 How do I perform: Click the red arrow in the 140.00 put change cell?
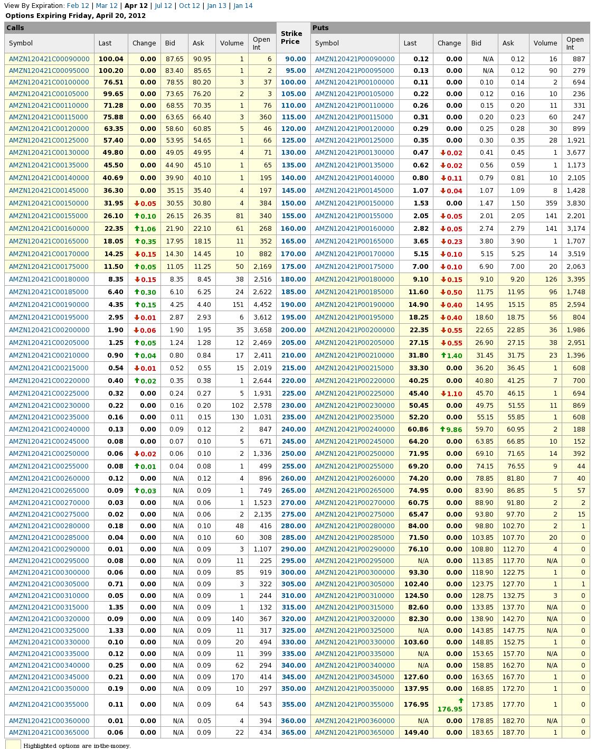tap(443, 178)
